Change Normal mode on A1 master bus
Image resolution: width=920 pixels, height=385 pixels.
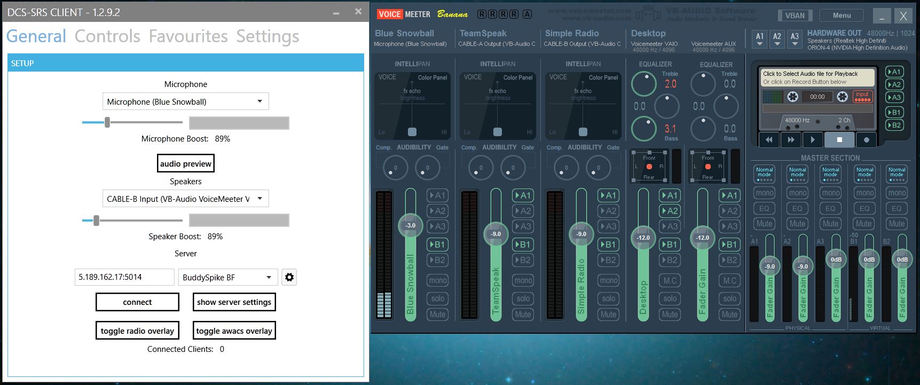click(x=764, y=174)
